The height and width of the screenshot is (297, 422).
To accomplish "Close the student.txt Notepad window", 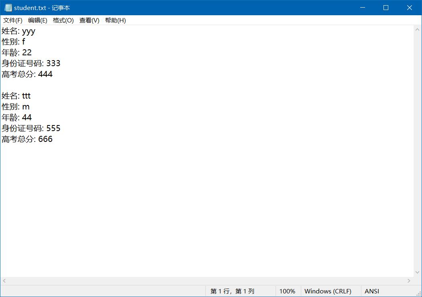I will coord(409,8).
